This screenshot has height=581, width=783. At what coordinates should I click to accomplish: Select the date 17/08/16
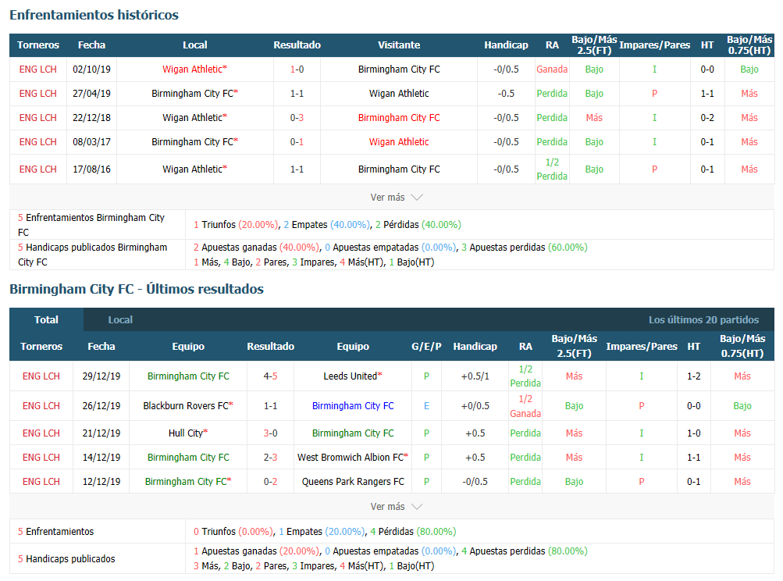(x=92, y=169)
